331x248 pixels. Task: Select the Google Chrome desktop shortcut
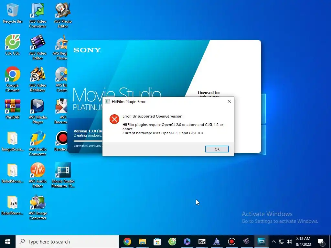click(x=13, y=79)
